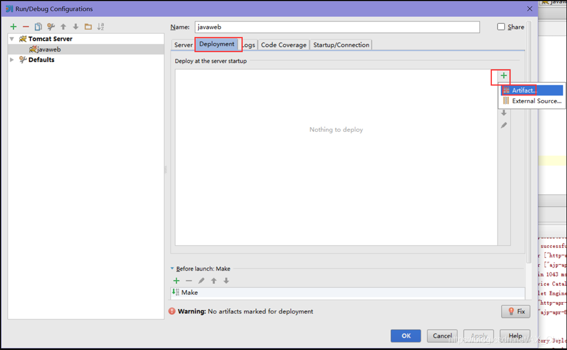567x350 pixels.
Task: Collapse the Before launch section
Action: 172,269
